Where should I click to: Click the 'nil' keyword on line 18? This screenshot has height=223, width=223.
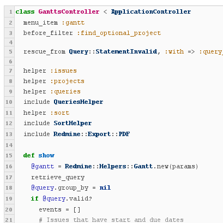pos(105,188)
